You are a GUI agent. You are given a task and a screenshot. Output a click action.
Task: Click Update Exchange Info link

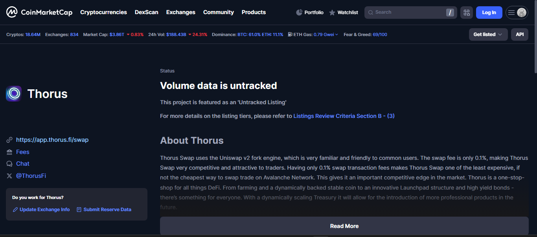(45, 210)
